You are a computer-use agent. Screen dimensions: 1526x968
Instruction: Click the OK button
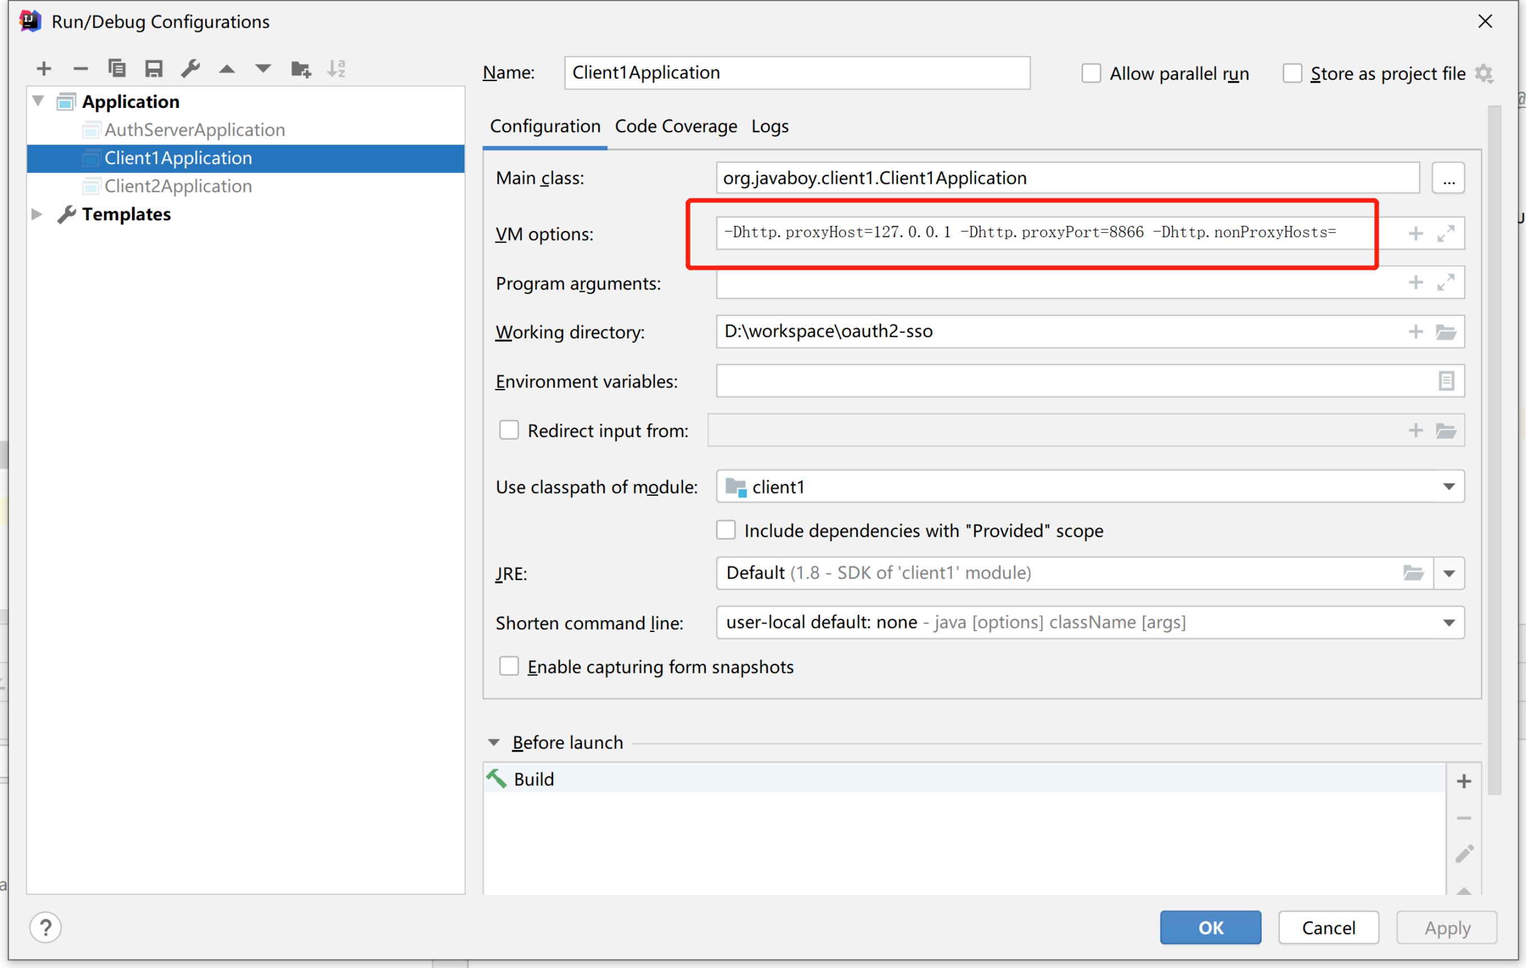pos(1210,928)
